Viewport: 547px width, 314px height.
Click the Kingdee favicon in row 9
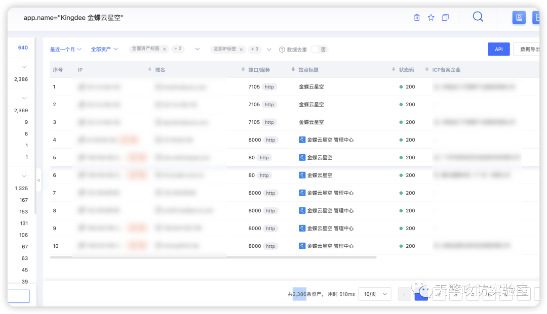tap(302, 229)
